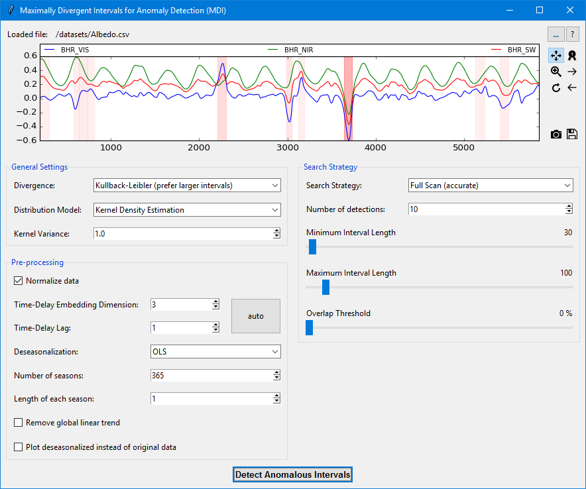Click the floppy disk save icon
Screen dimensions: 586x489
tap(572, 135)
